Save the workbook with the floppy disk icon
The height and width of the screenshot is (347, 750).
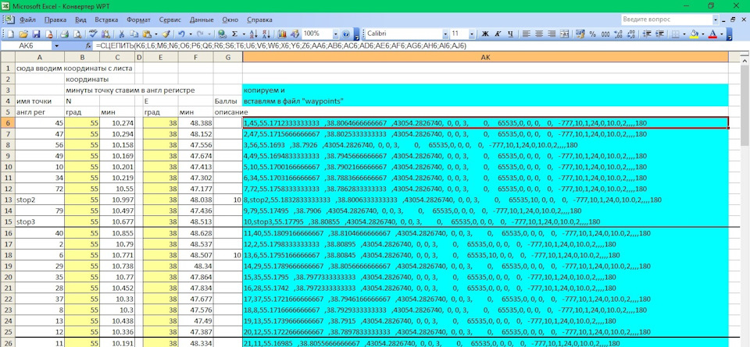(37, 34)
